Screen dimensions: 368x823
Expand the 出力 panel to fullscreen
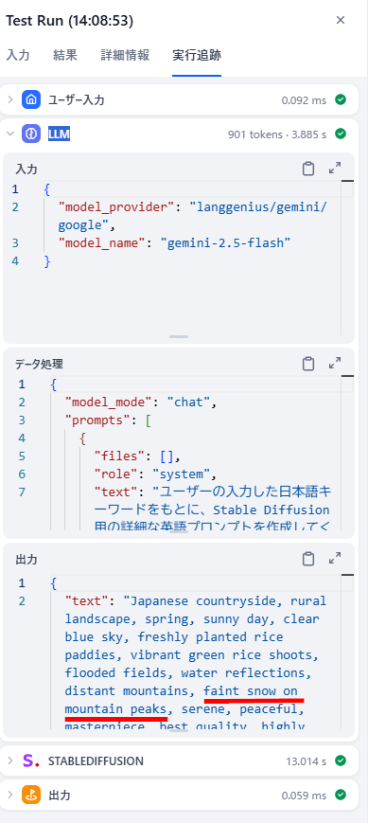(335, 559)
